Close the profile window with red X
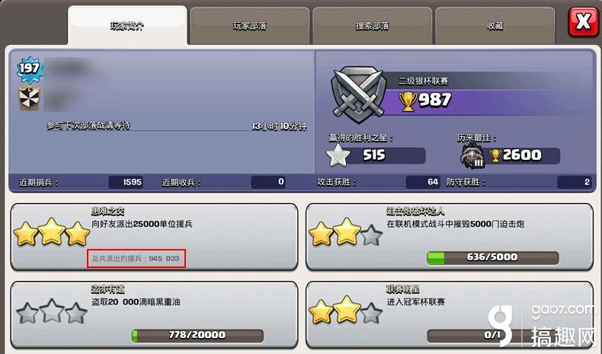Image resolution: width=602 pixels, height=354 pixels. (583, 22)
